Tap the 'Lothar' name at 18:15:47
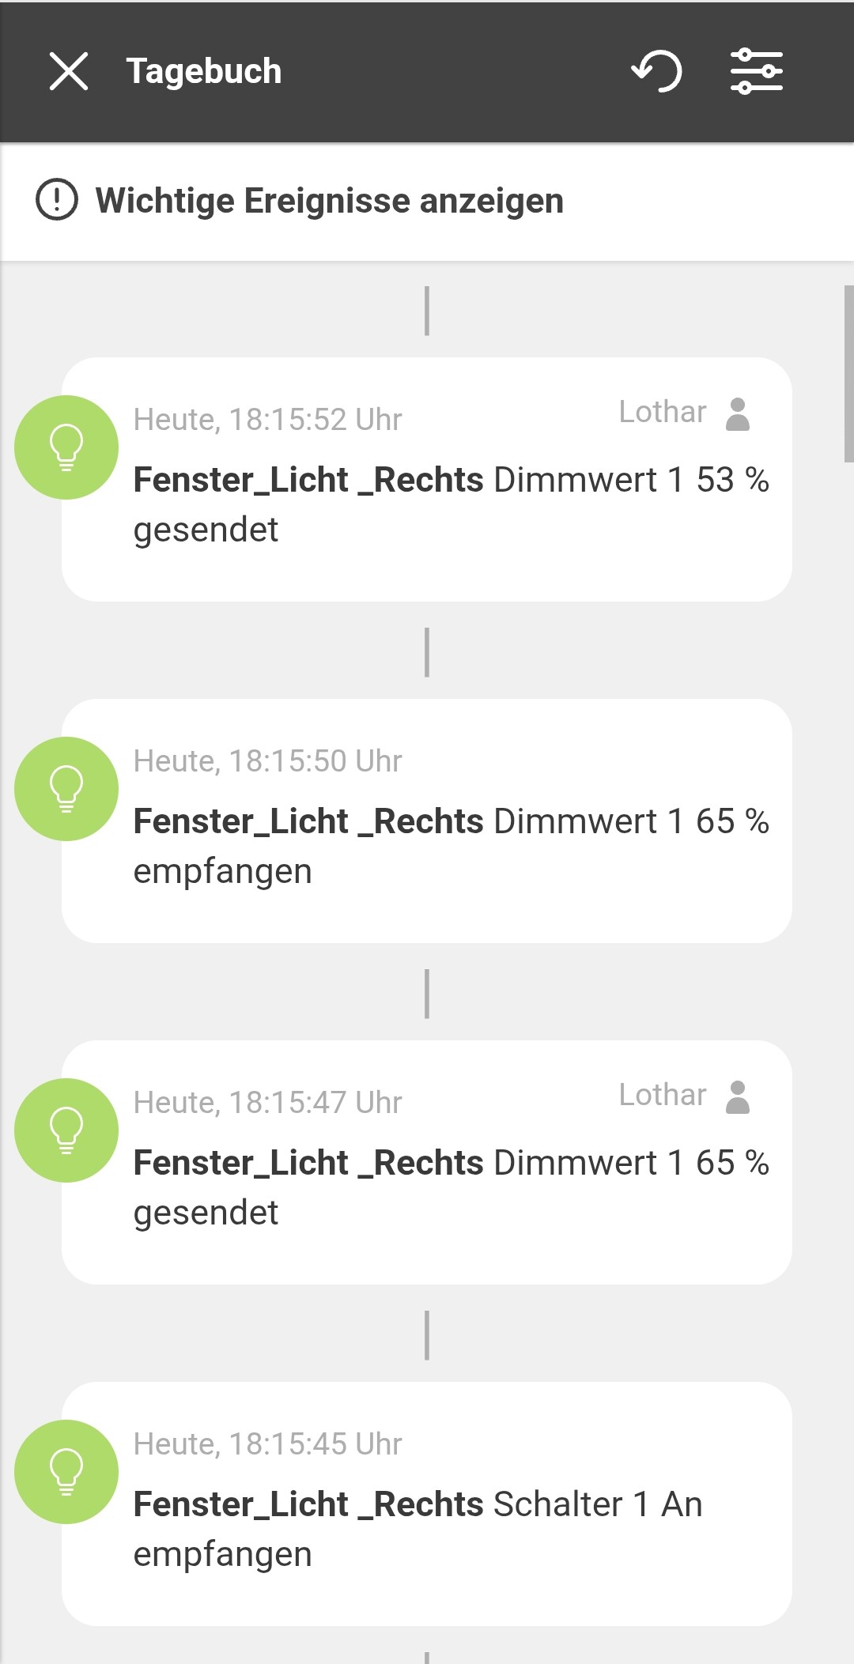Screen dimensions: 854x1664 coord(662,1095)
